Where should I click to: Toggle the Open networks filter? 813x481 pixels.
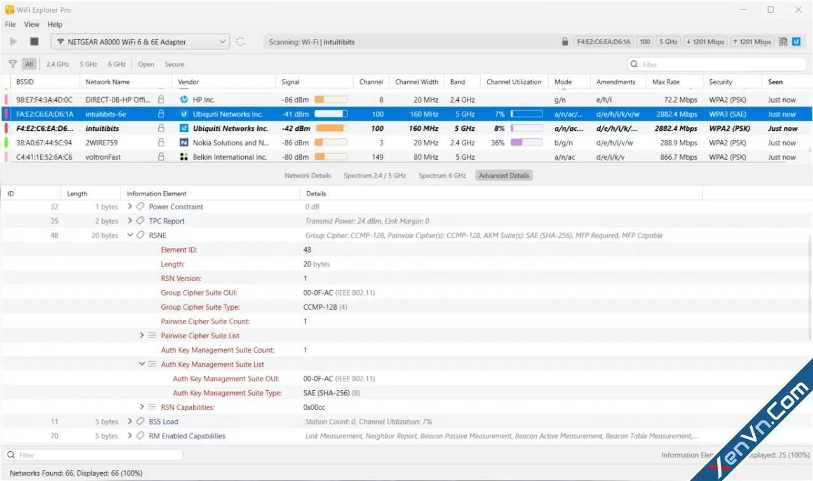(146, 64)
